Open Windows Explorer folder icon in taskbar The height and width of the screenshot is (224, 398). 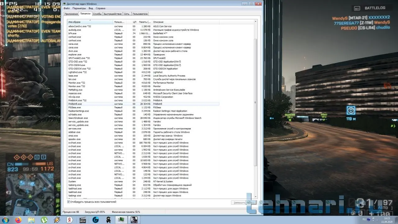tap(31, 220)
